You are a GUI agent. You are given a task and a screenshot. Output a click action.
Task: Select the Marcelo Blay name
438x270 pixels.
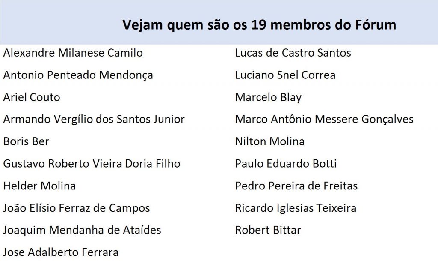pos(269,98)
